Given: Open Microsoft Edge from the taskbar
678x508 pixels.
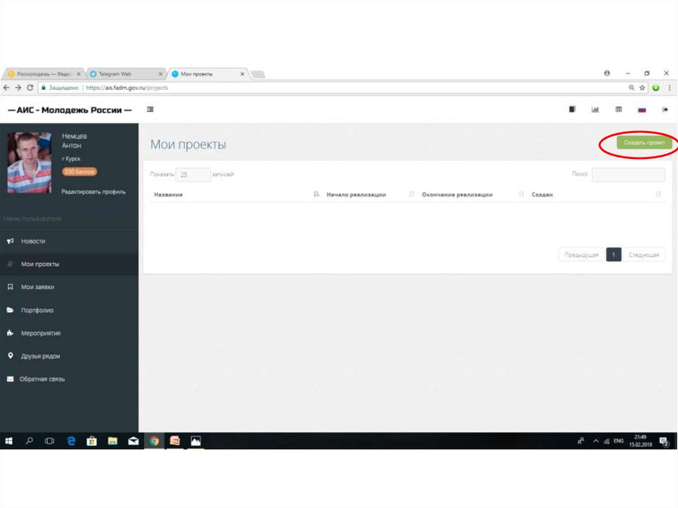Looking at the screenshot, I should click(x=71, y=441).
